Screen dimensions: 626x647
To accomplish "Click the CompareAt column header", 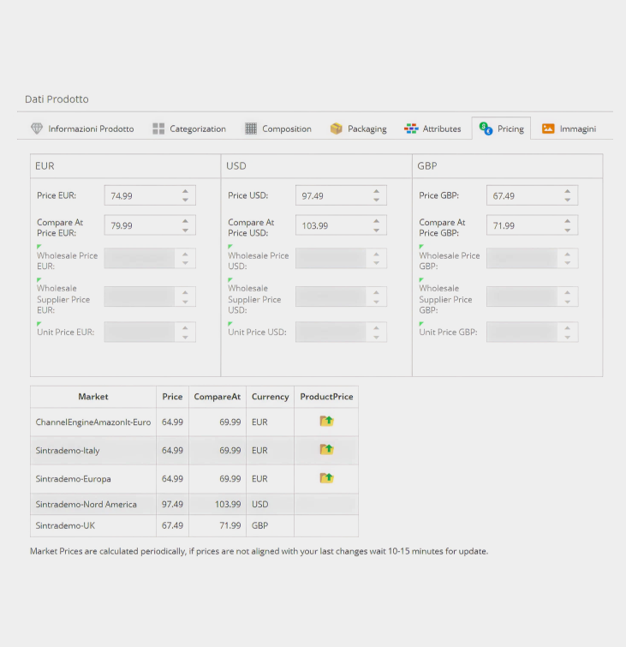I will (218, 397).
